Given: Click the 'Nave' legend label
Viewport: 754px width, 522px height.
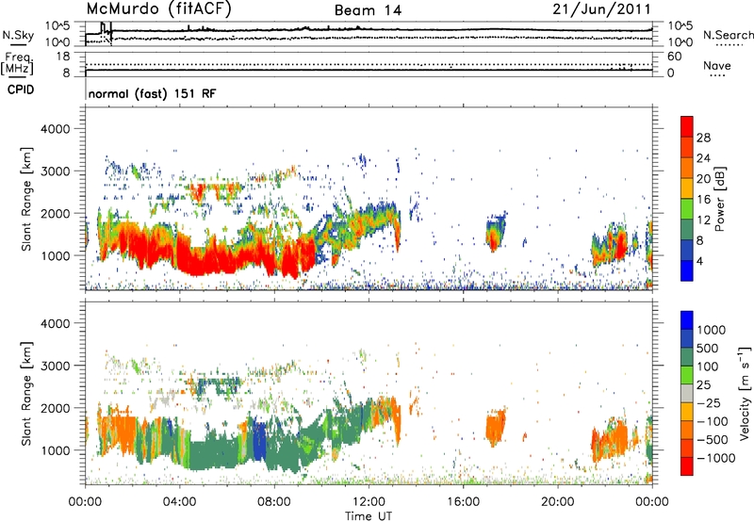Looking at the screenshot, I should (717, 65).
